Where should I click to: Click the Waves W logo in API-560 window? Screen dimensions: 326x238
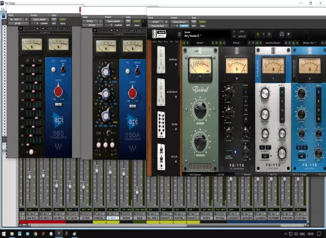[x=20, y=29]
